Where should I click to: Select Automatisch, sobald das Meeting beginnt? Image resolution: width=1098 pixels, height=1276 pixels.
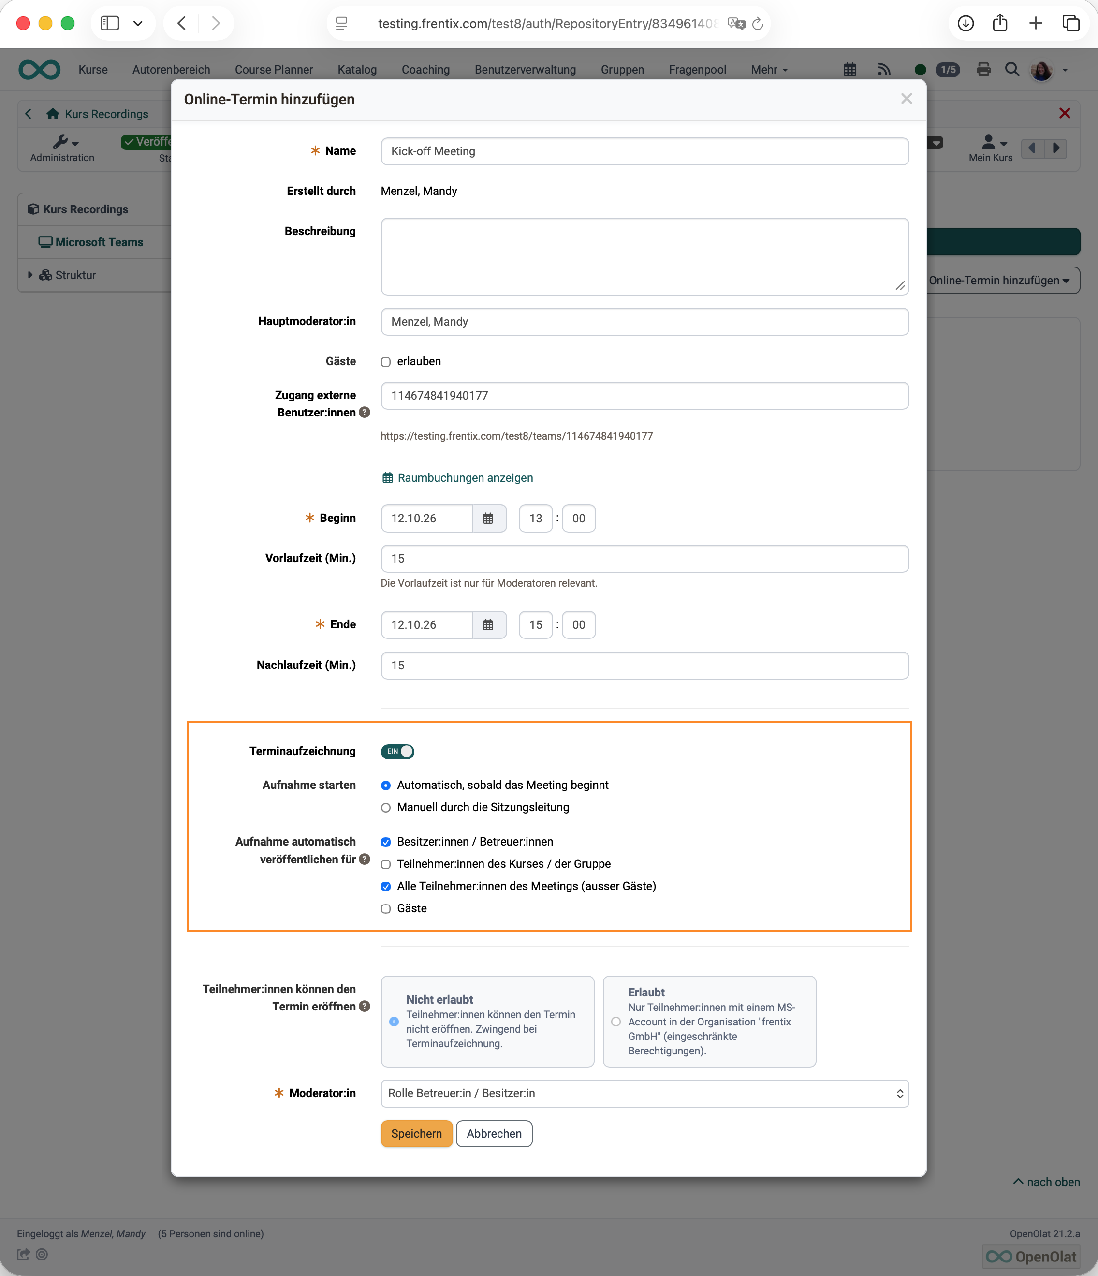pyautogui.click(x=386, y=786)
